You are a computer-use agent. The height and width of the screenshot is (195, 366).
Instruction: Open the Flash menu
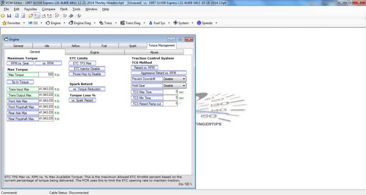click(x=64, y=9)
